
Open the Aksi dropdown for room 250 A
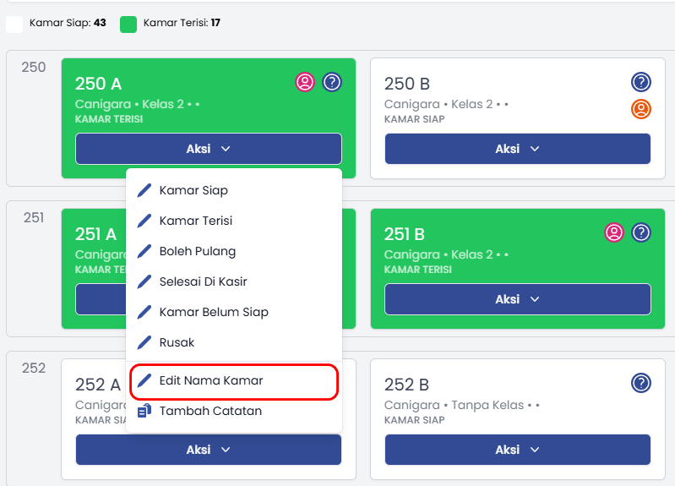click(209, 149)
